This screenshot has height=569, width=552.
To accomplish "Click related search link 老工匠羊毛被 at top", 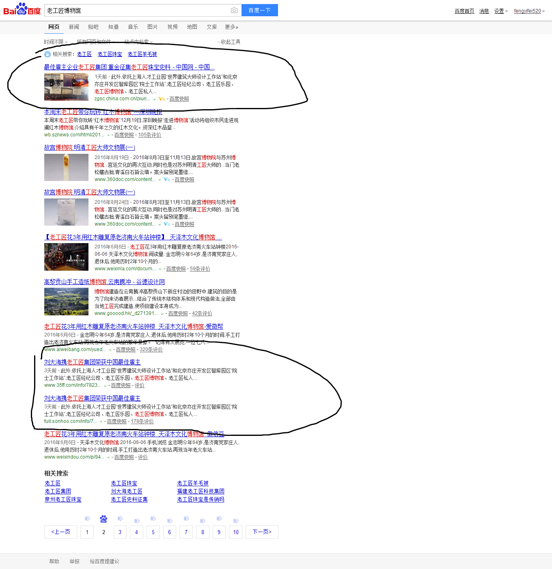I will [142, 54].
